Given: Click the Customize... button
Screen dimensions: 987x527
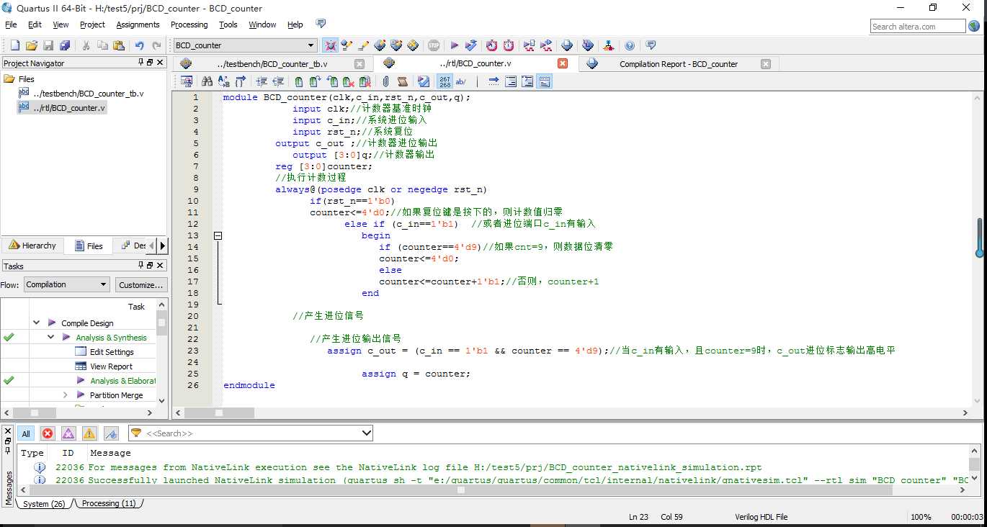Looking at the screenshot, I should (x=141, y=284).
